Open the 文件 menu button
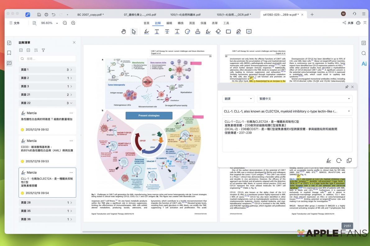 point(14,23)
